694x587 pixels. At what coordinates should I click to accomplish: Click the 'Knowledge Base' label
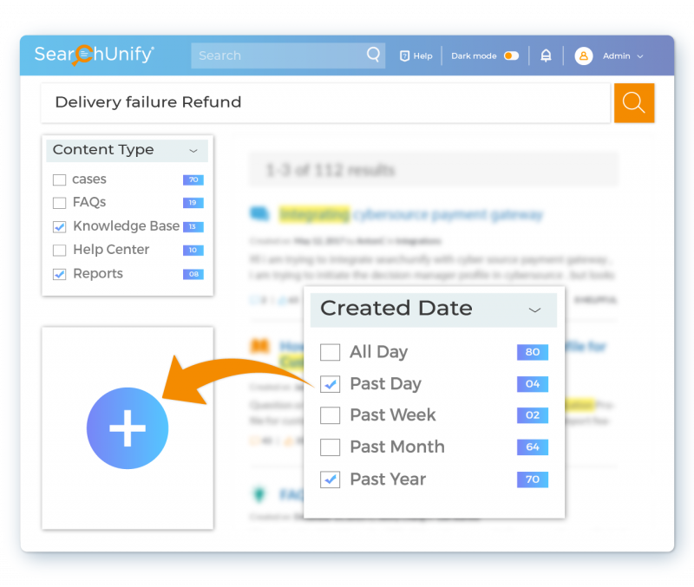click(127, 226)
